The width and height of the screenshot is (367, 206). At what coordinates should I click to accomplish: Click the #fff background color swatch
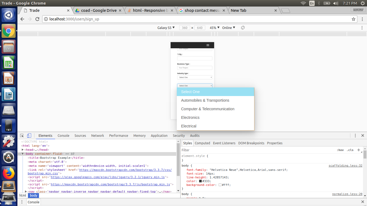tap(220, 185)
